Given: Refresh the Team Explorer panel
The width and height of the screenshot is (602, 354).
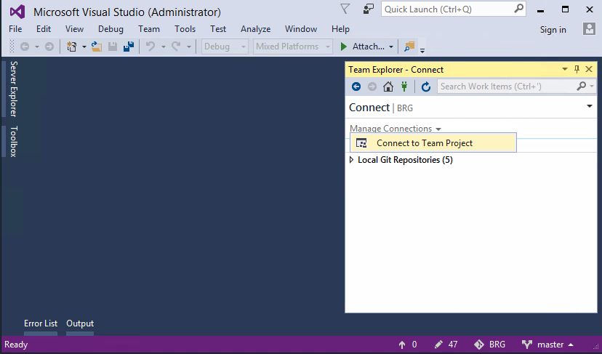Looking at the screenshot, I should pos(426,87).
